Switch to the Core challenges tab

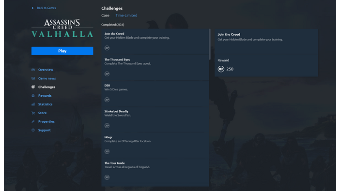click(105, 15)
